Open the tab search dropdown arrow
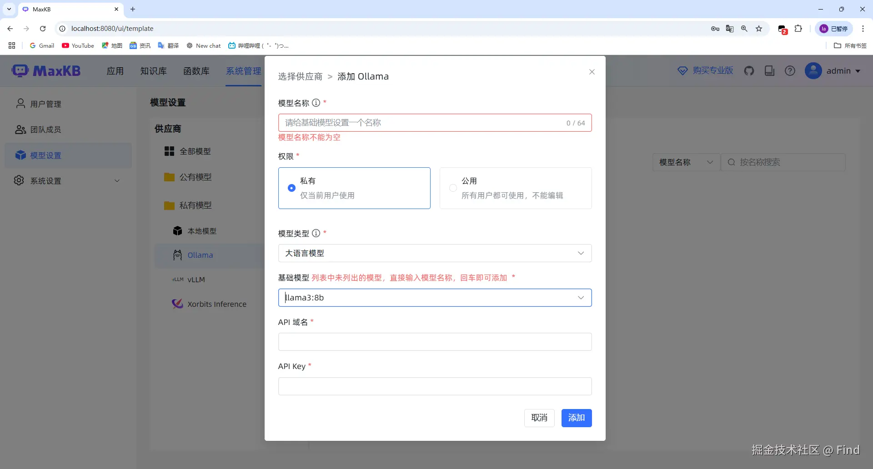 [x=9, y=9]
